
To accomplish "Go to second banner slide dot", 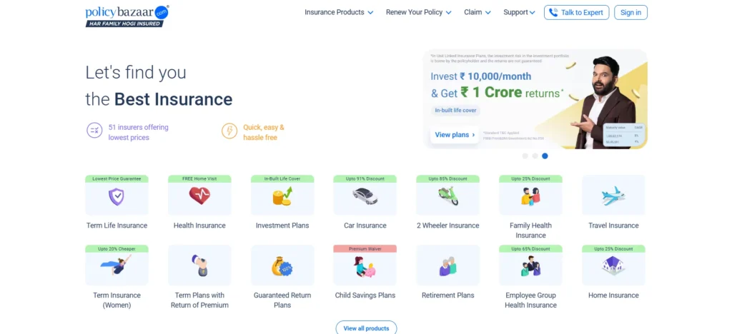I will point(535,156).
